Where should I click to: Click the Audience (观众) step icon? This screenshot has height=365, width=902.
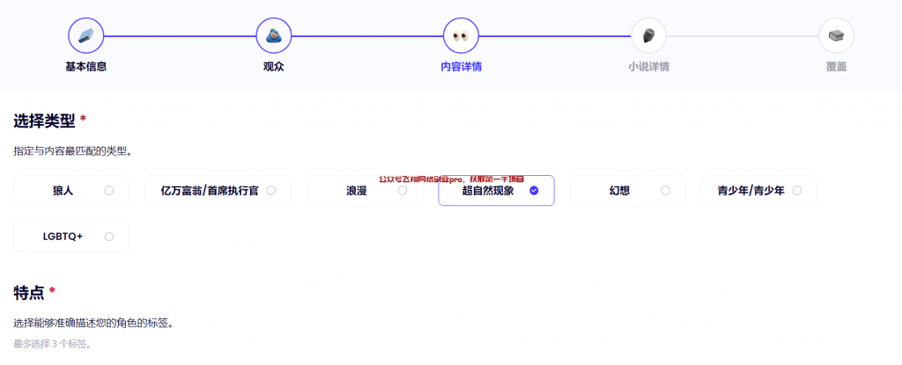[x=273, y=36]
